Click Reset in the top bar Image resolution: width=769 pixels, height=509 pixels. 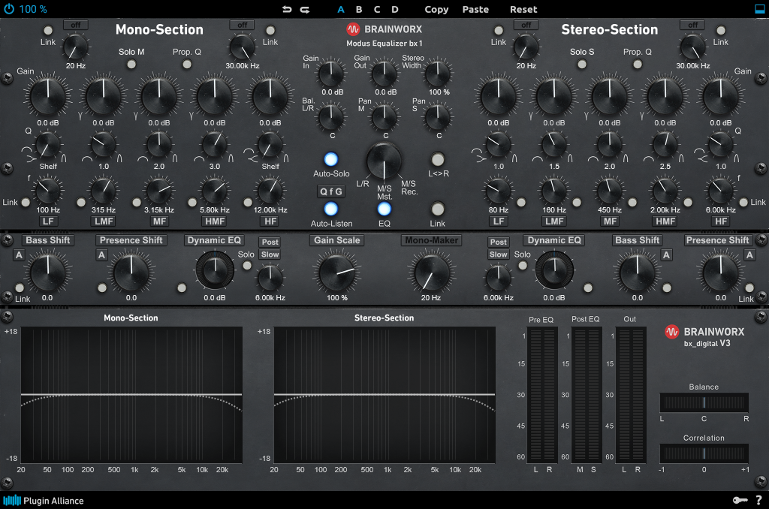pos(523,9)
